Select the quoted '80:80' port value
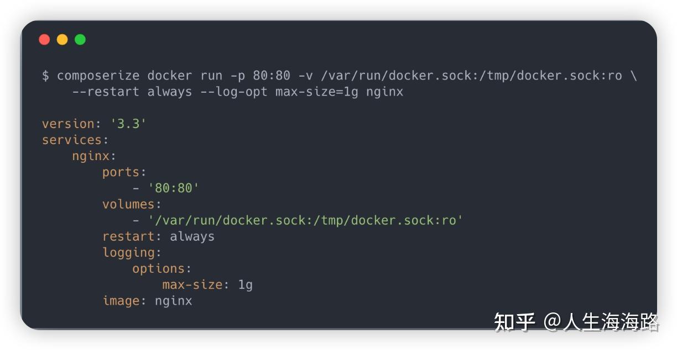The image size is (677, 350). point(173,188)
